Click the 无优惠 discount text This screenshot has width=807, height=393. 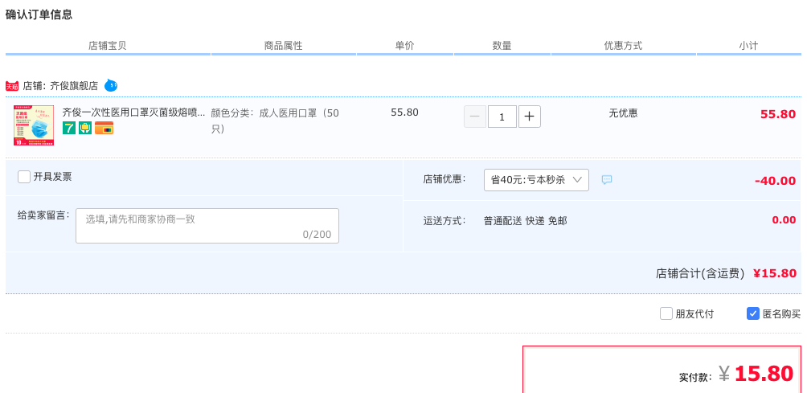pos(623,113)
